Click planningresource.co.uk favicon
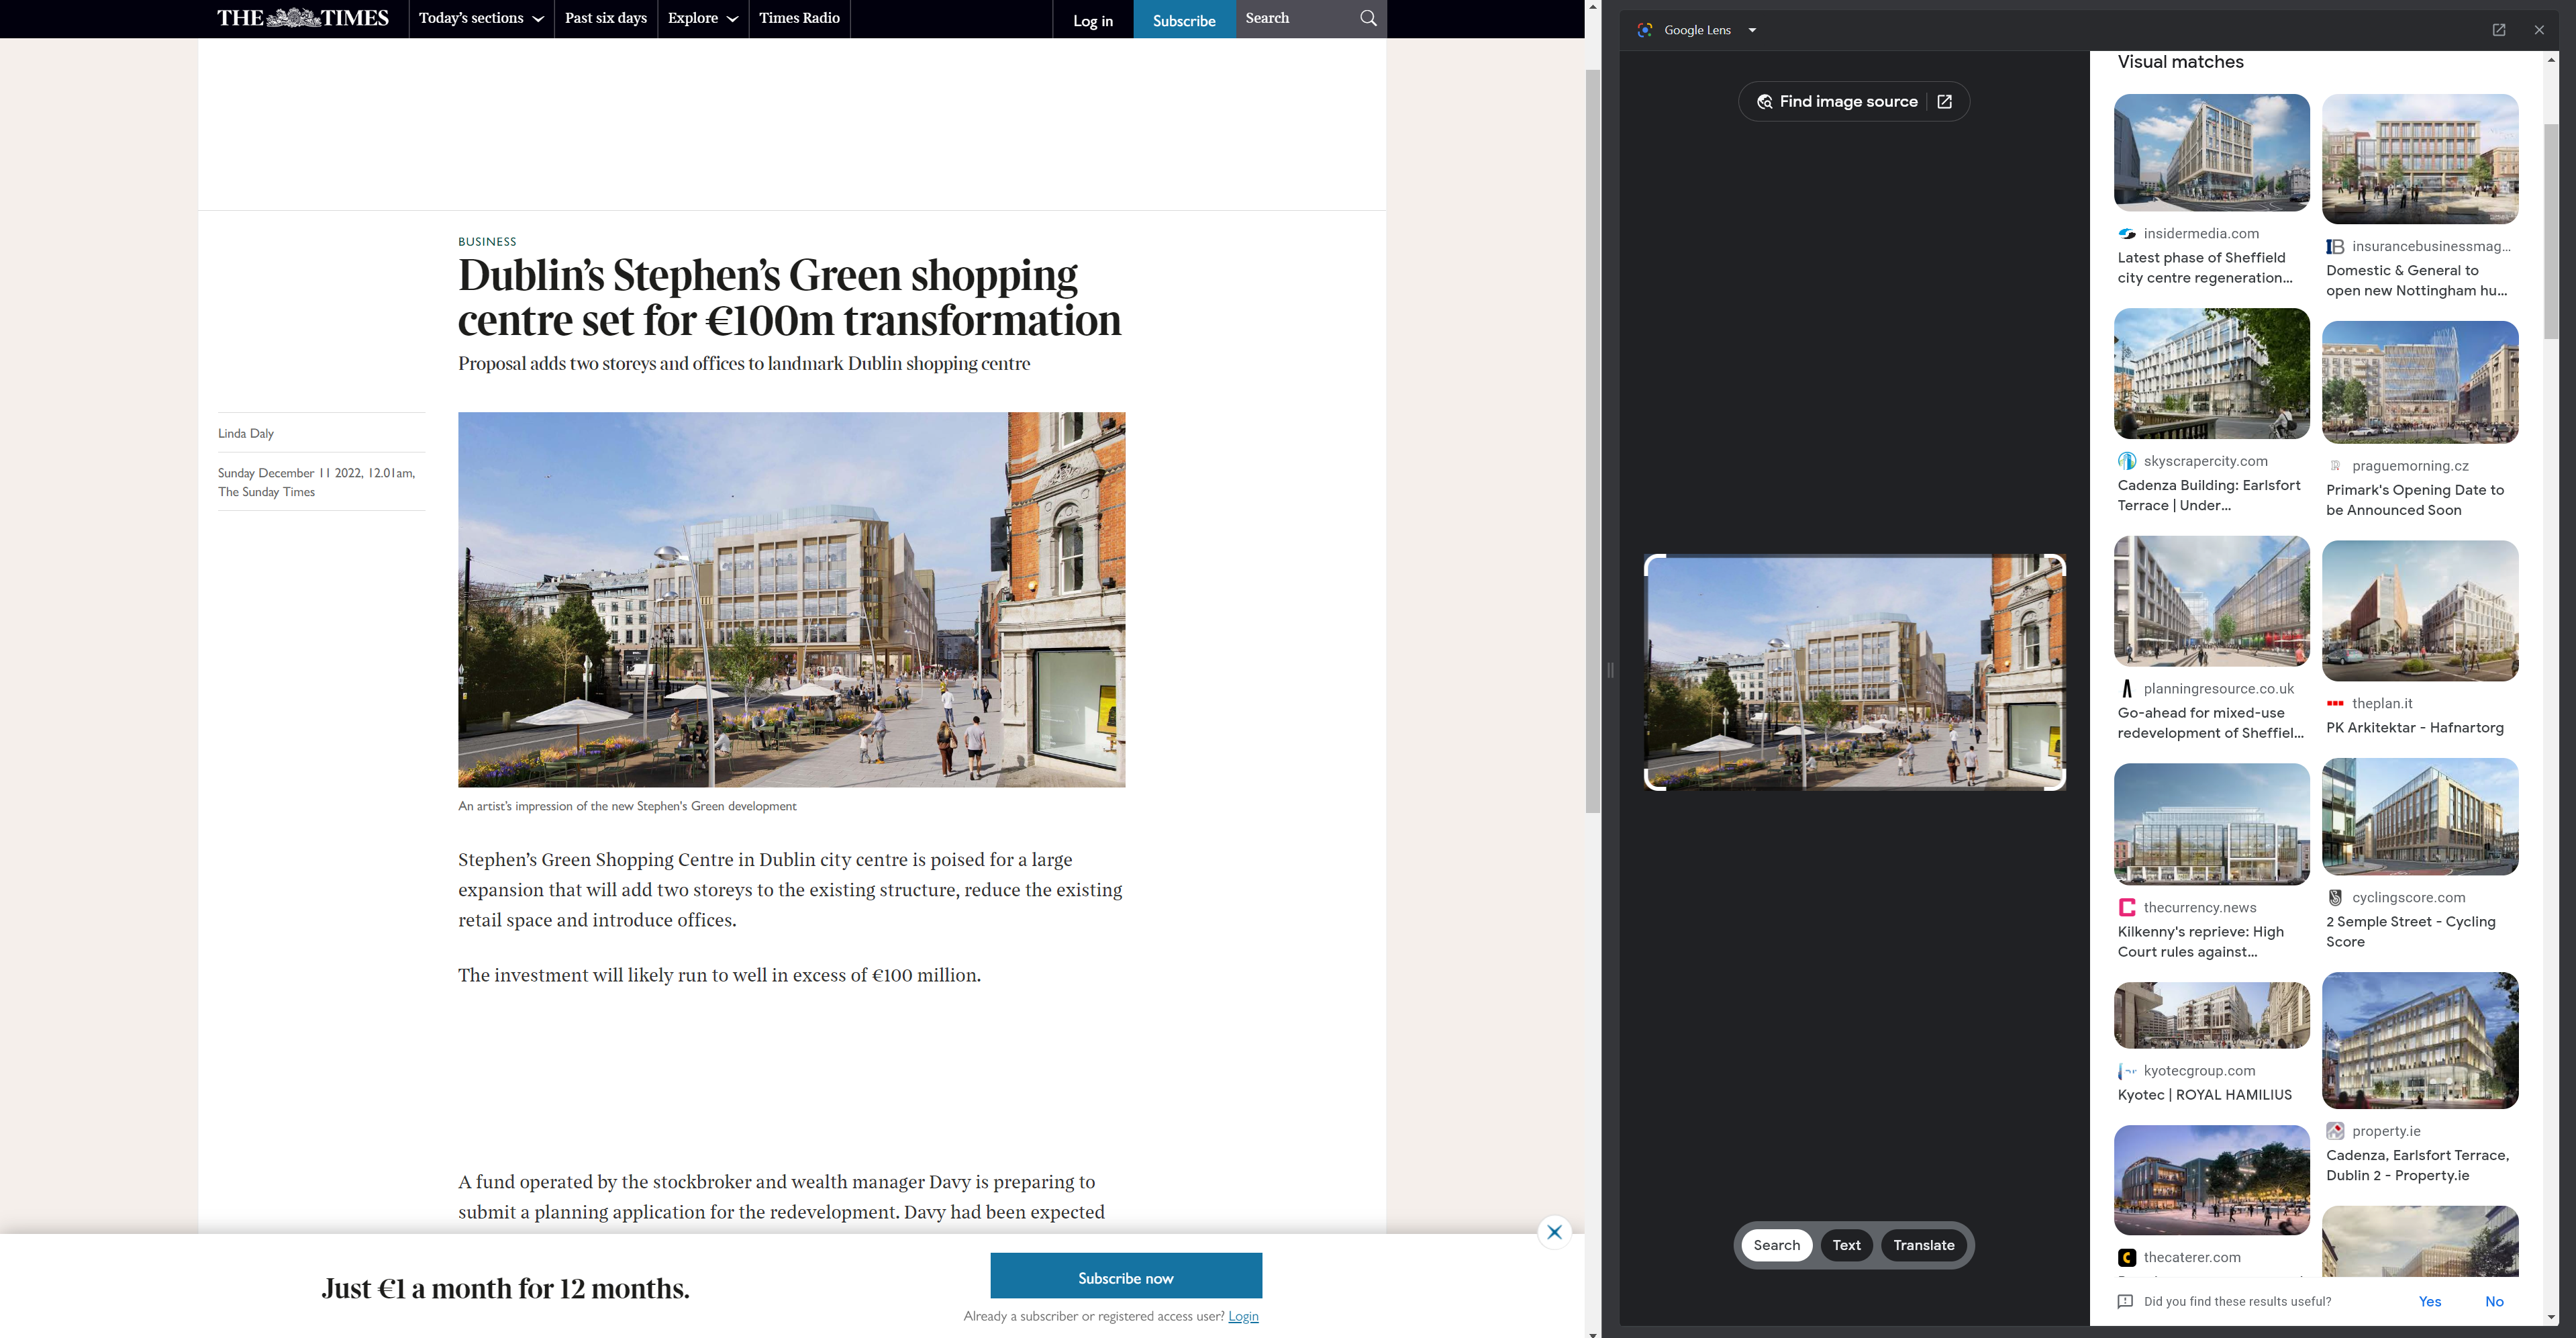Image resolution: width=2576 pixels, height=1338 pixels. point(2127,689)
